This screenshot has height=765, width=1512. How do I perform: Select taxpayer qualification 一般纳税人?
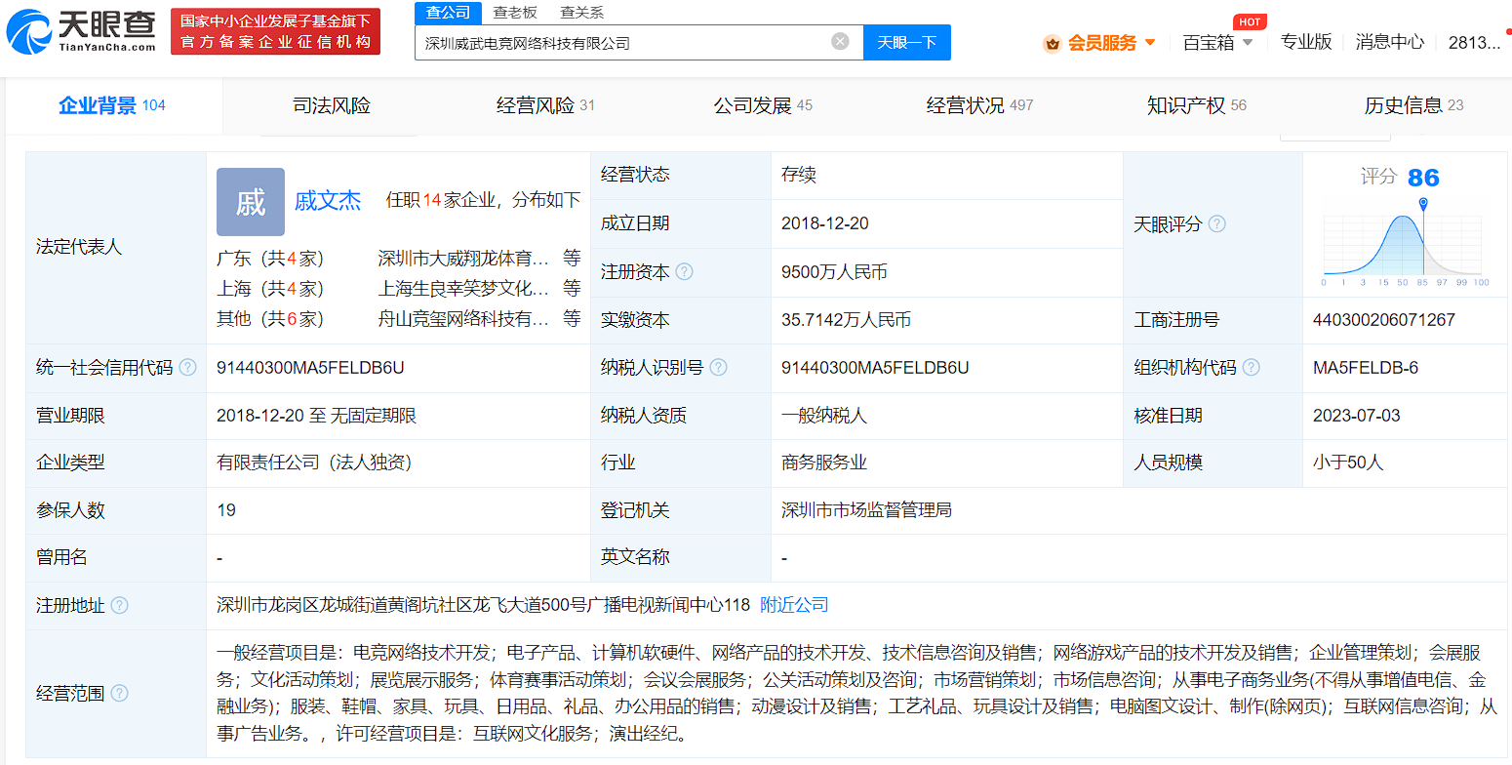(x=824, y=416)
